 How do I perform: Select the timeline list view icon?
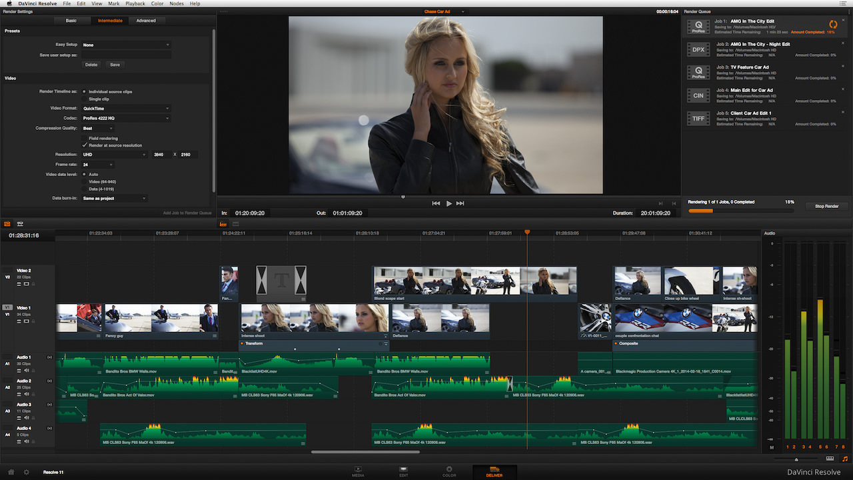[x=235, y=224]
